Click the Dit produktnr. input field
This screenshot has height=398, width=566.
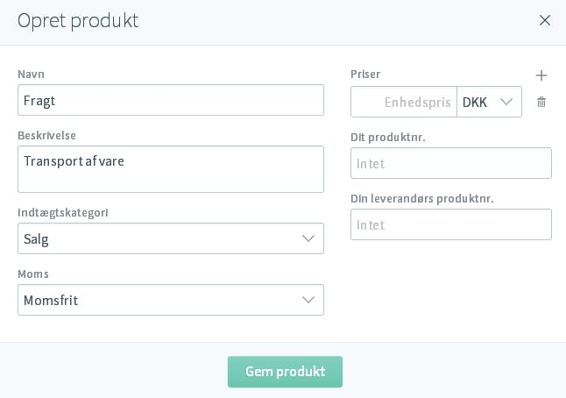coord(451,163)
